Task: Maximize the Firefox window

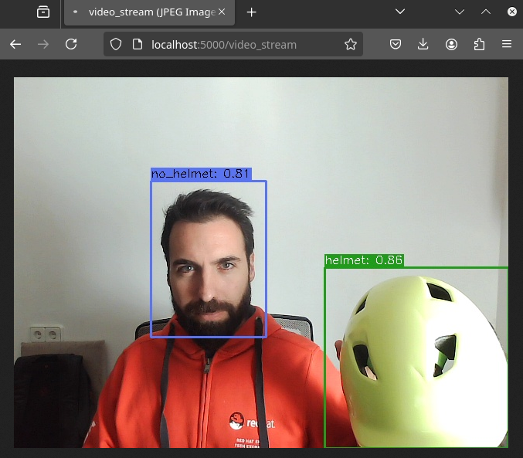Action: [x=486, y=12]
